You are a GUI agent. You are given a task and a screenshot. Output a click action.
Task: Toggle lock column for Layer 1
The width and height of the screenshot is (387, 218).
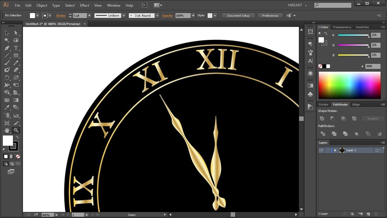(x=327, y=150)
